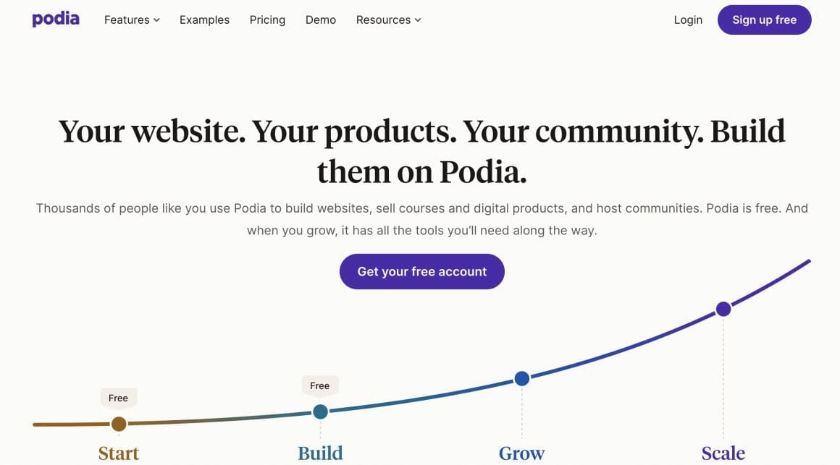Viewport: 840px width, 465px height.
Task: Select the Start milestone dot
Action: pos(118,424)
